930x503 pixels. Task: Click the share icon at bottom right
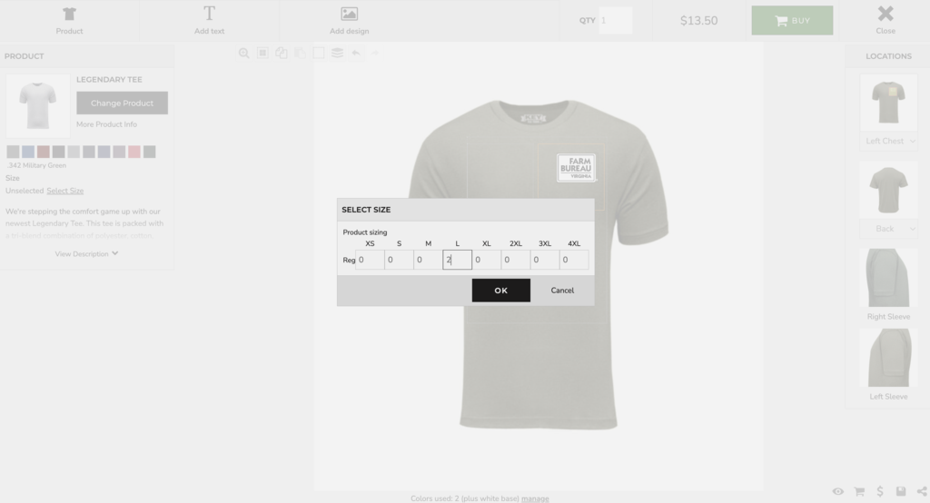922,491
